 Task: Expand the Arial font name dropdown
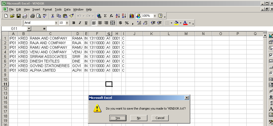pyautogui.click(x=56, y=23)
